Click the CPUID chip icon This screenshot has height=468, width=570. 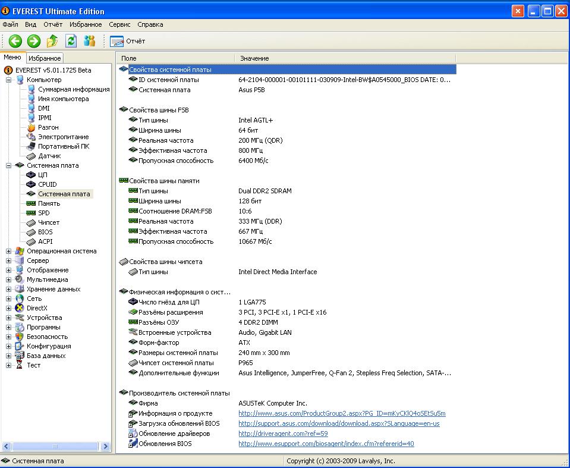click(x=32, y=184)
